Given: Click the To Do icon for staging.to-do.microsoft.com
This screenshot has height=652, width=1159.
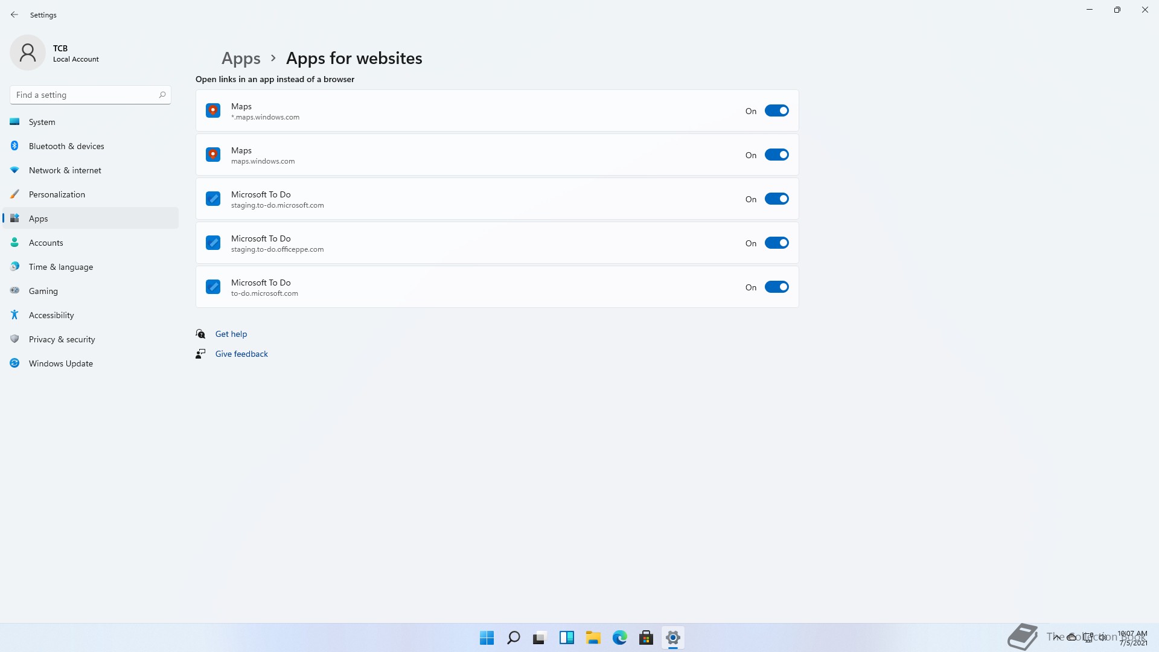Looking at the screenshot, I should (213, 199).
